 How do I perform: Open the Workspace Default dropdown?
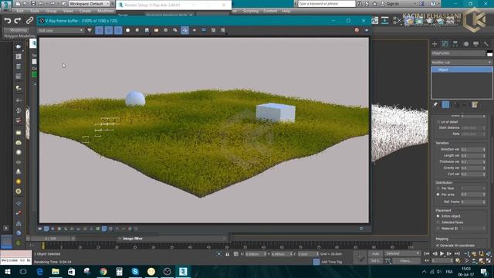90,4
